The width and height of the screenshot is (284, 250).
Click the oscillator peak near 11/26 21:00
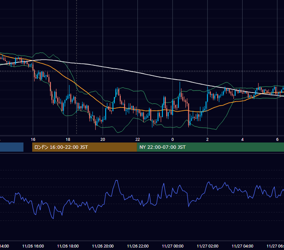tap(117, 180)
